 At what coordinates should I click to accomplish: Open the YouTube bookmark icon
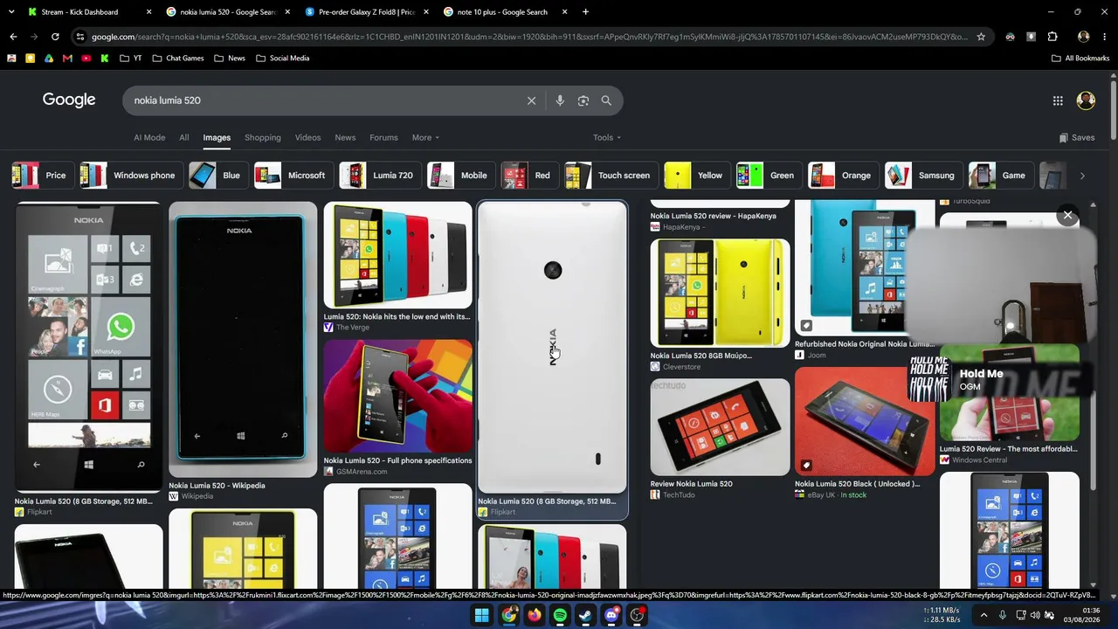(x=86, y=59)
